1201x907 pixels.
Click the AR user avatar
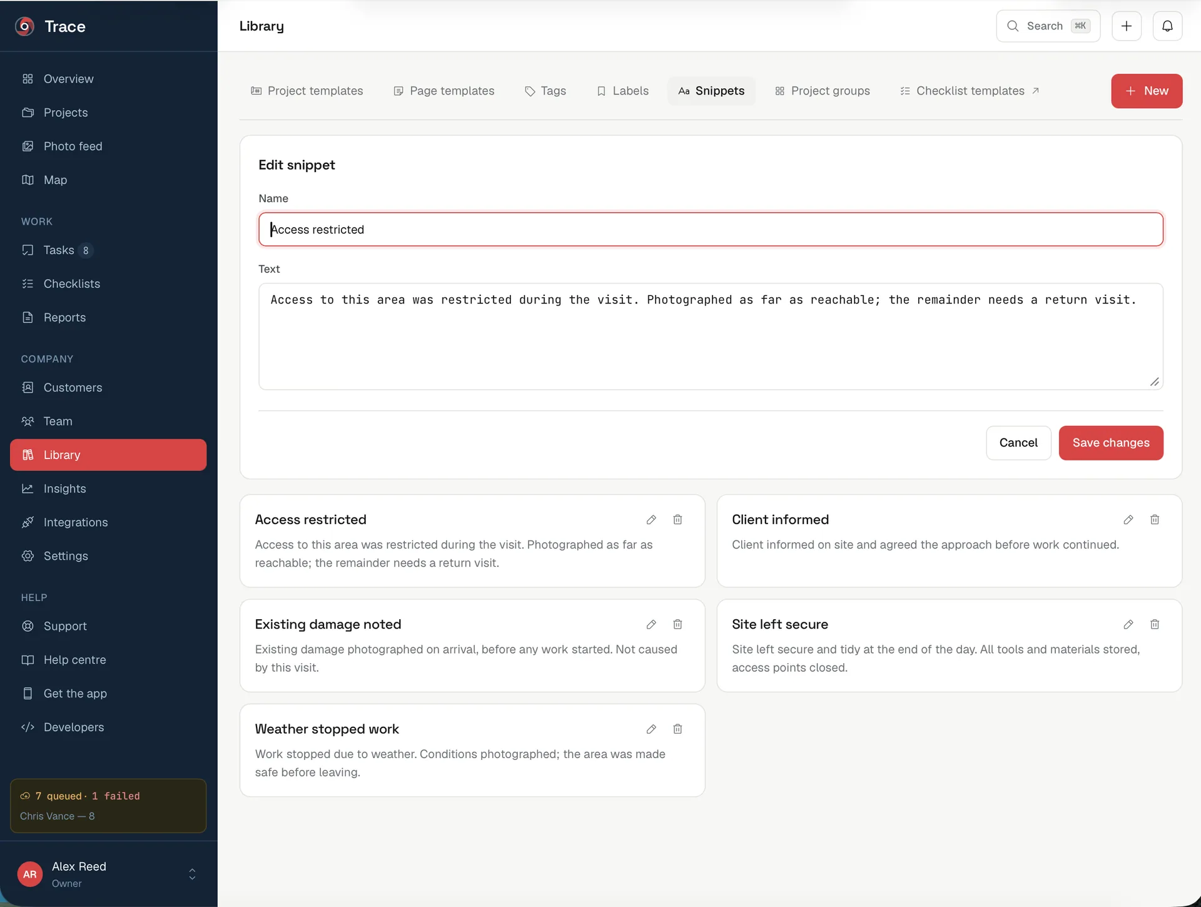pos(29,874)
